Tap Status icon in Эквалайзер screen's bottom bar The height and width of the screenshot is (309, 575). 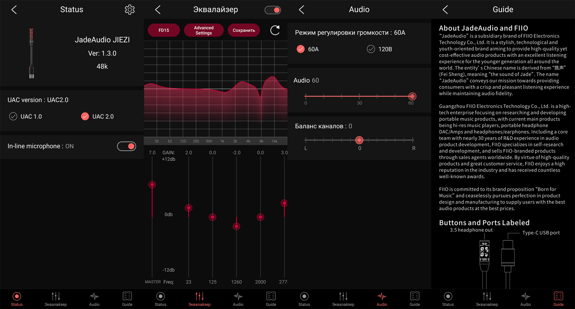click(x=160, y=299)
